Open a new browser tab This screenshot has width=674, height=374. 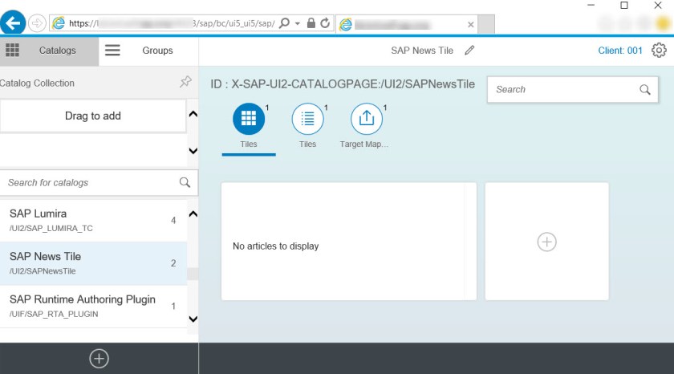click(x=486, y=24)
